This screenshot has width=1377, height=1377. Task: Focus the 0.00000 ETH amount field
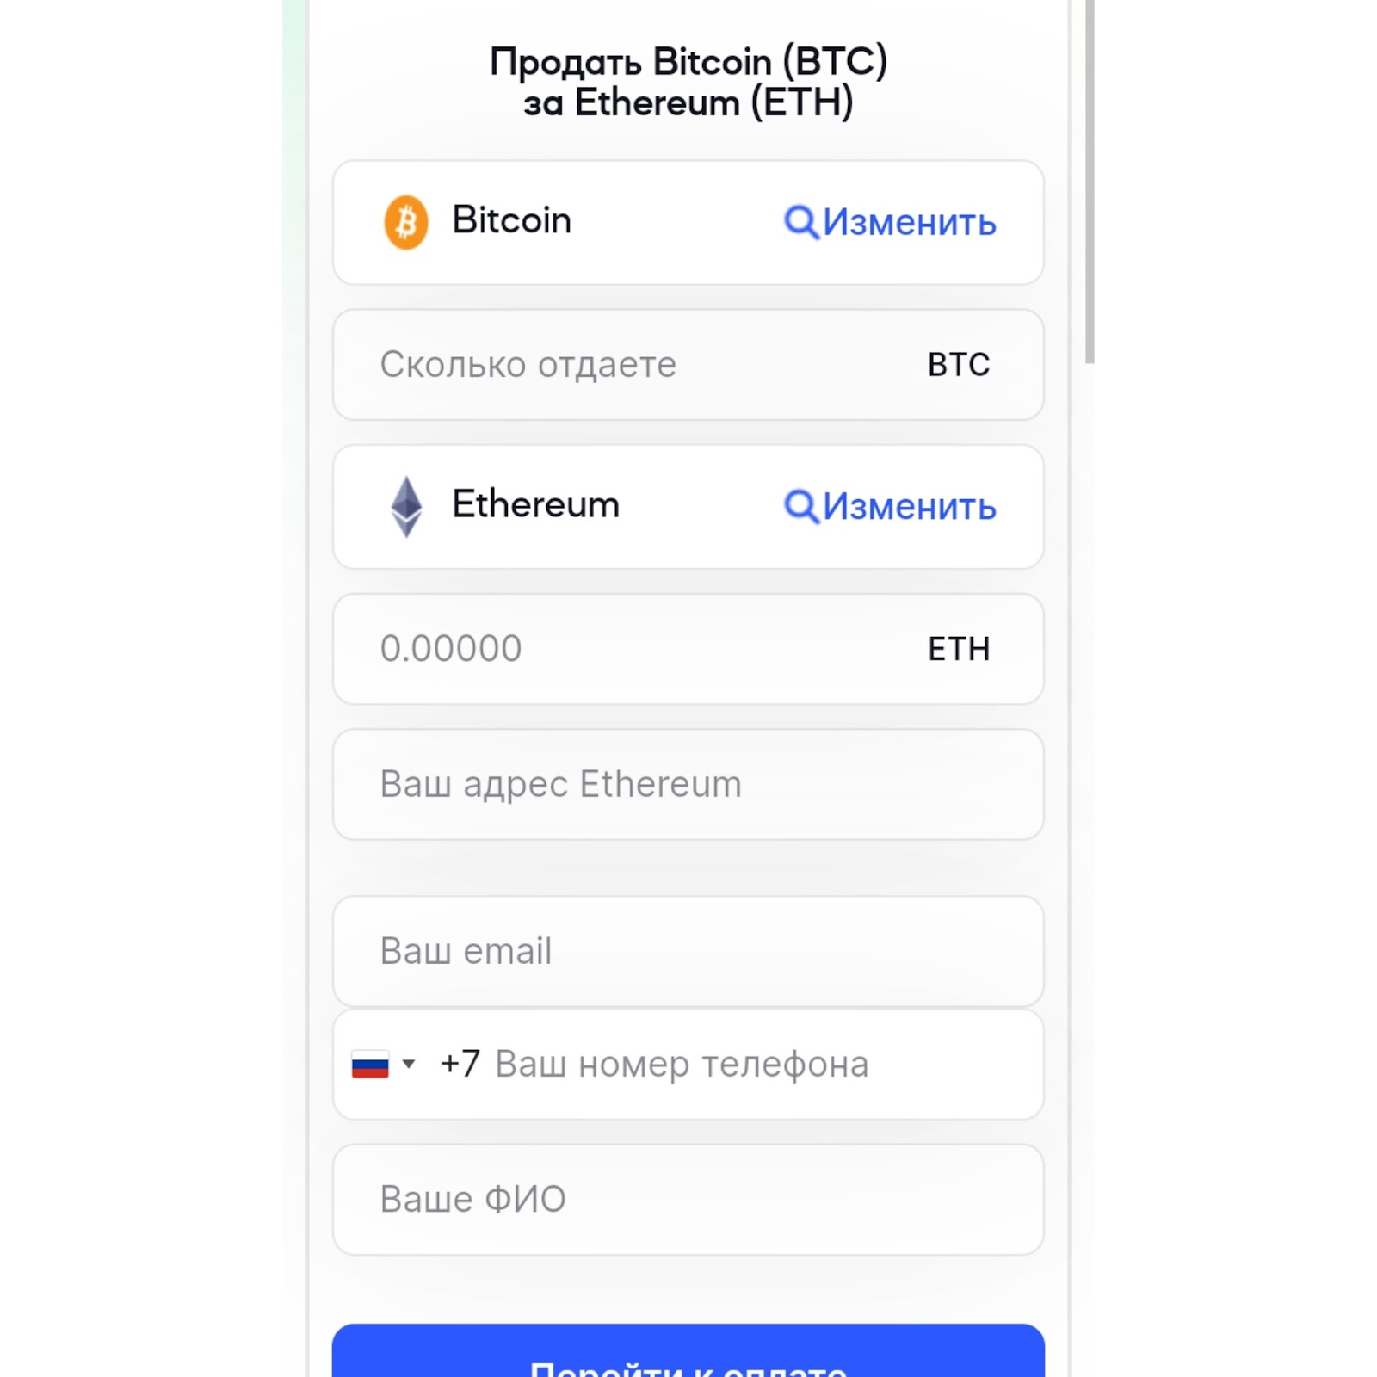pos(688,649)
